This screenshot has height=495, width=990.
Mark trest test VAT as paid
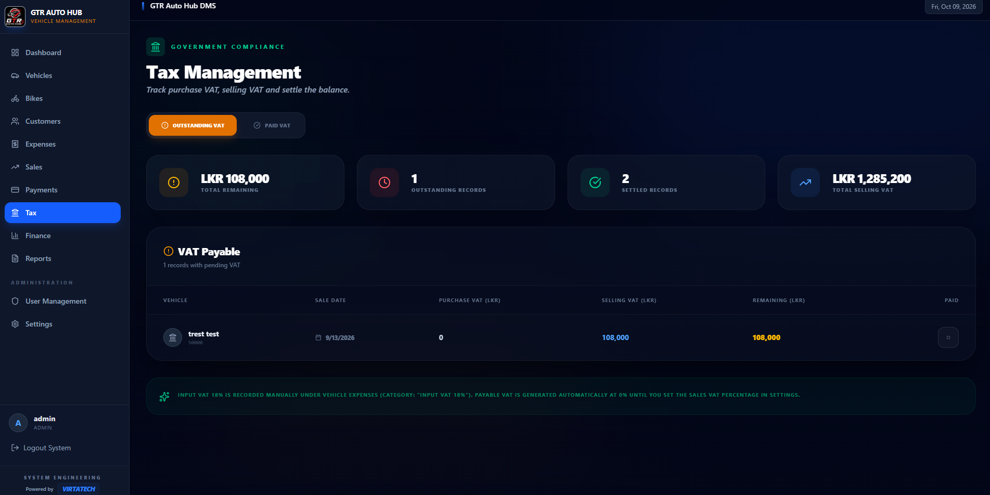[x=948, y=337]
